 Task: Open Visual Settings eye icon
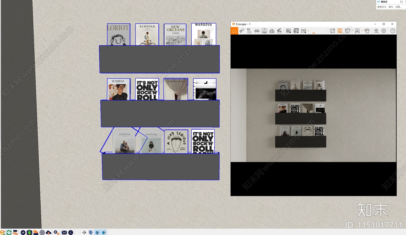(376, 31)
